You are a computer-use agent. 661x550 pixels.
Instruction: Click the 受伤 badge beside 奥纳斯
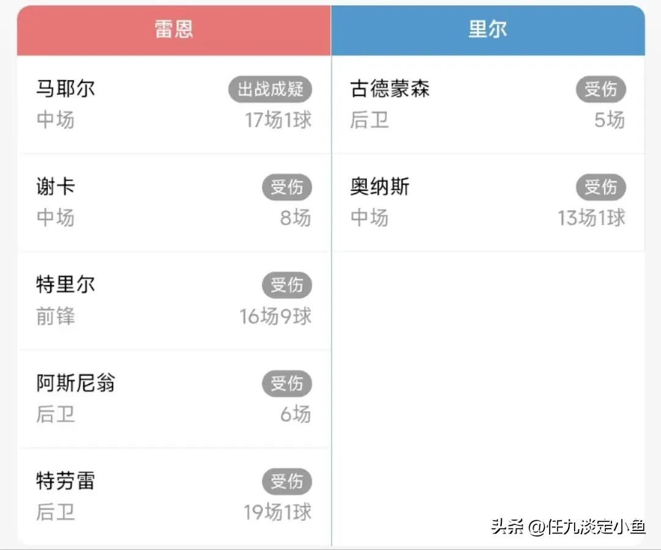coord(601,187)
